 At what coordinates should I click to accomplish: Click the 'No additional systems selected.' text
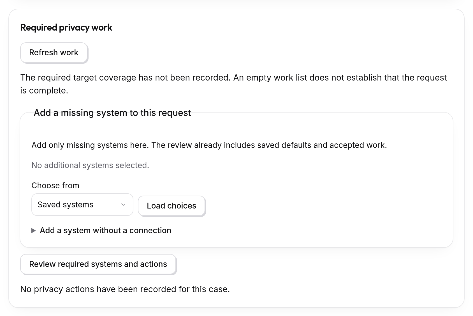pos(90,165)
